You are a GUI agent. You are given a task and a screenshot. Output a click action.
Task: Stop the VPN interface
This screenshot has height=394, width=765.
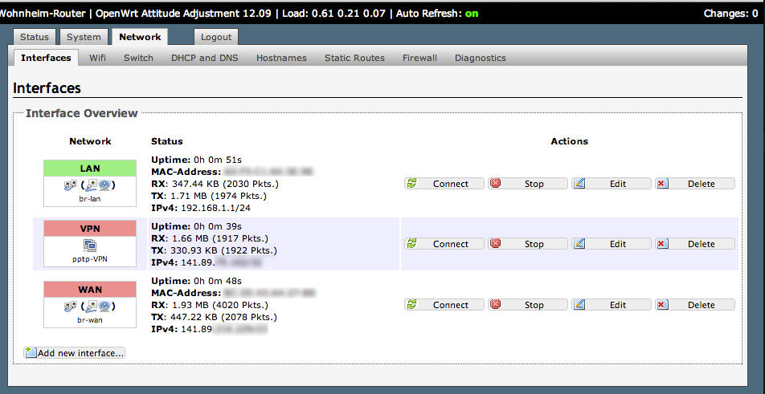click(528, 244)
